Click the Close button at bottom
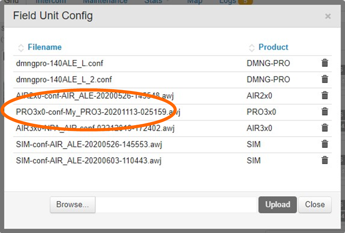 315,205
